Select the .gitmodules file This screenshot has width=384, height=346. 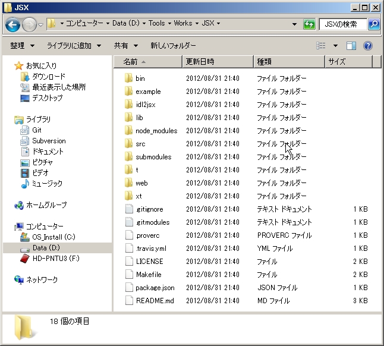(153, 222)
